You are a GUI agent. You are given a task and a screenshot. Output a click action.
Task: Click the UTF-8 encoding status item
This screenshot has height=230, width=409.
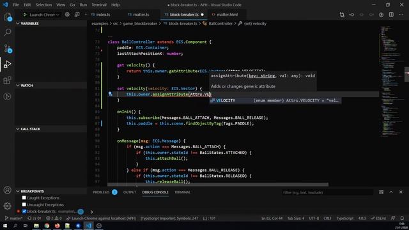tap(314, 218)
